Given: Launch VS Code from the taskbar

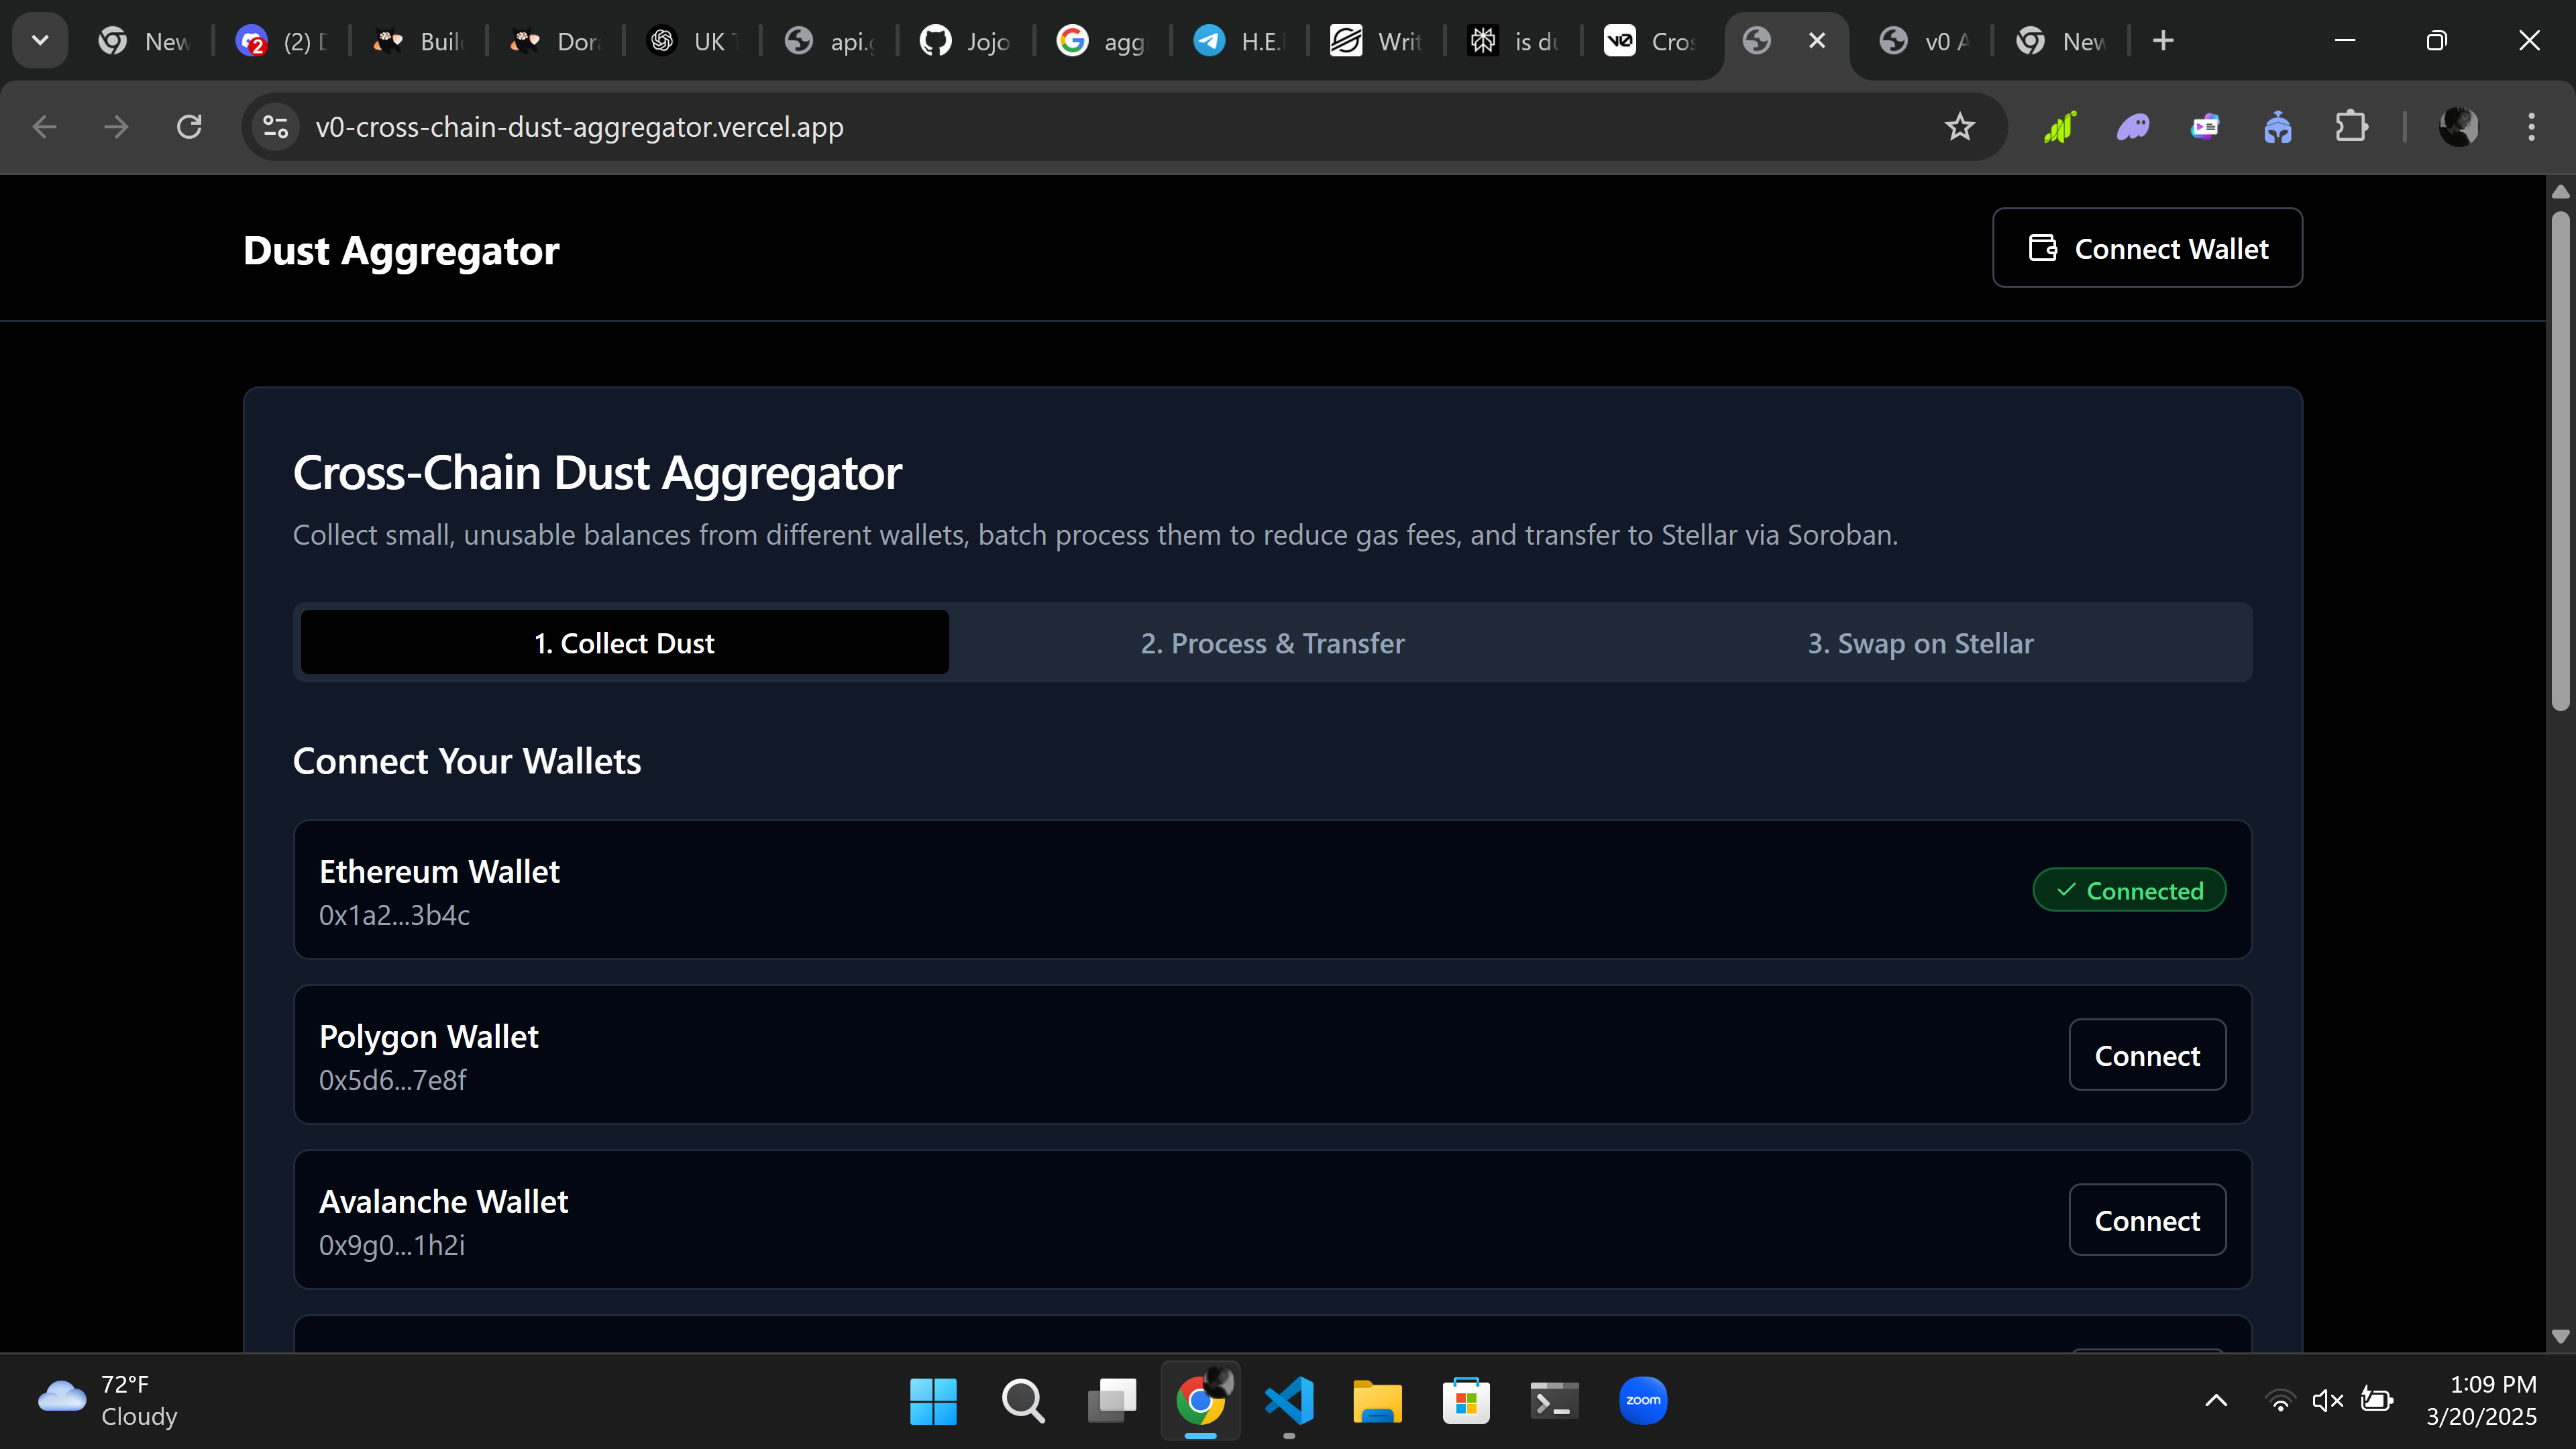Looking at the screenshot, I should 1289,1400.
